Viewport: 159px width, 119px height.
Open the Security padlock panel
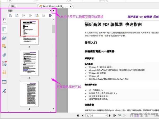(4, 72)
